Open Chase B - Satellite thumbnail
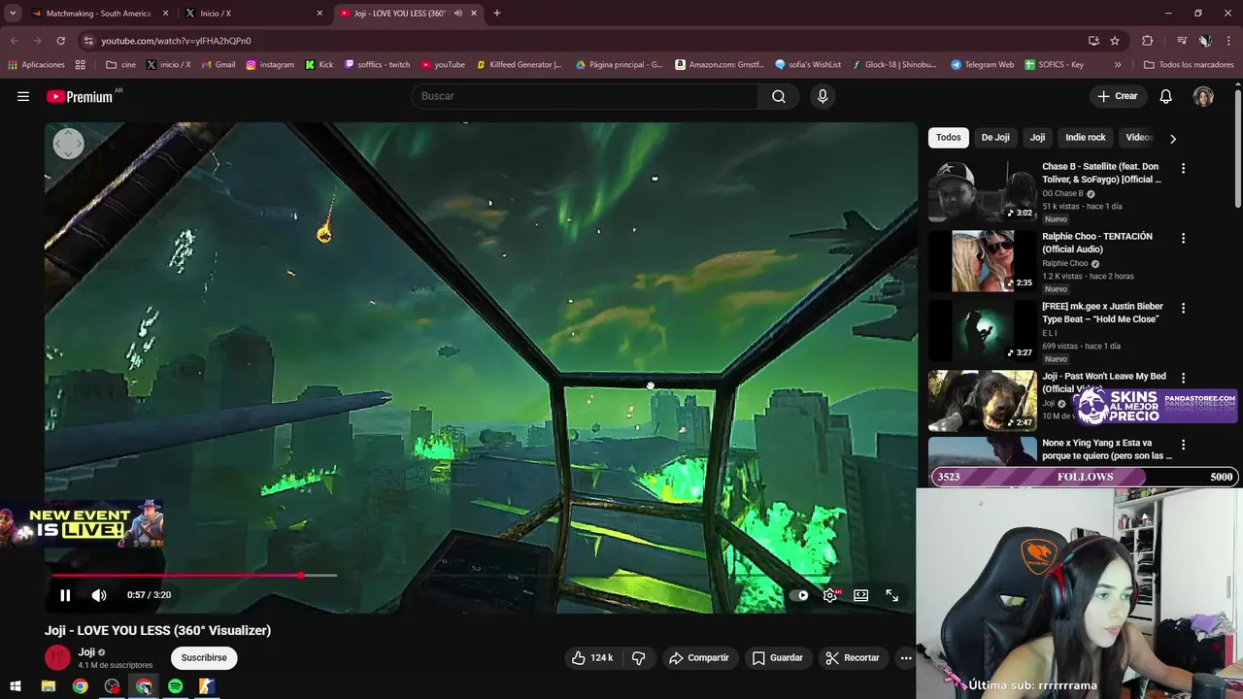 (982, 191)
